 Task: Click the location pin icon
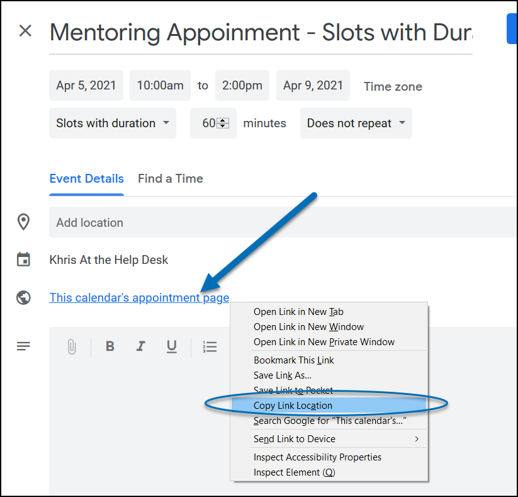point(24,222)
